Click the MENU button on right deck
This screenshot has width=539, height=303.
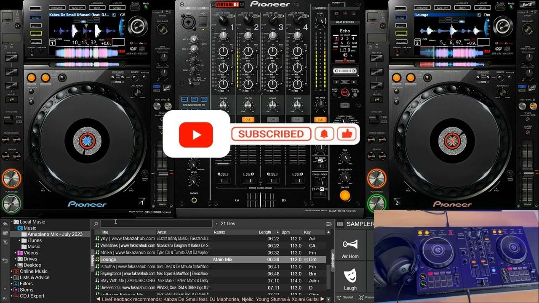point(482,8)
